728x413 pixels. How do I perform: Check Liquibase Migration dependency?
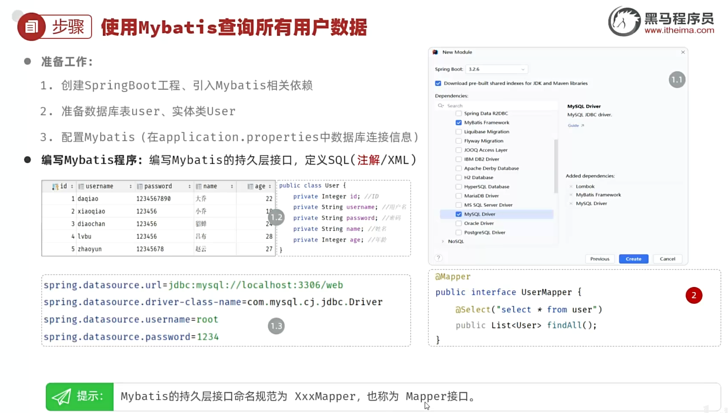pos(459,132)
